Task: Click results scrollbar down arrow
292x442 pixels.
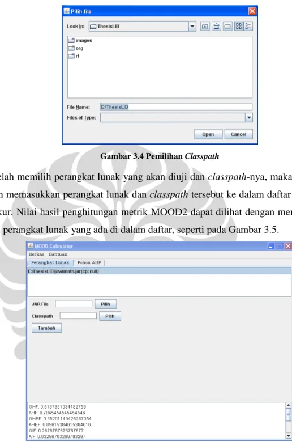Action: [289, 436]
